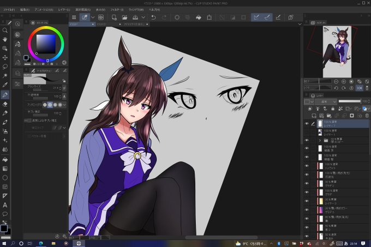Viewport: 371px width, 247px height.
Task: Select the Eyedropper tool
Action: click(x=5, y=85)
